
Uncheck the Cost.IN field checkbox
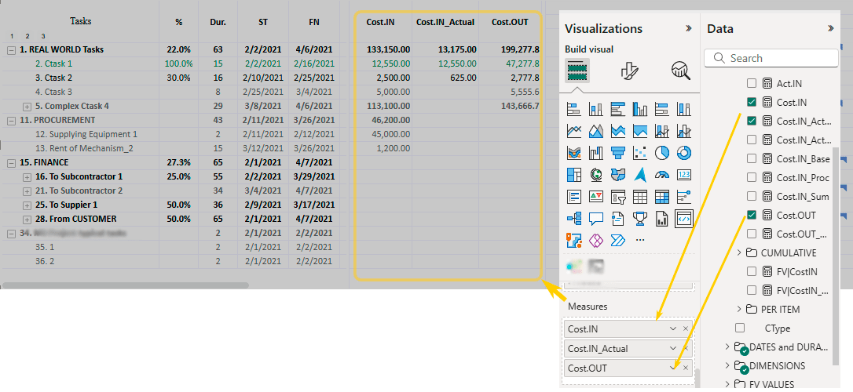752,102
